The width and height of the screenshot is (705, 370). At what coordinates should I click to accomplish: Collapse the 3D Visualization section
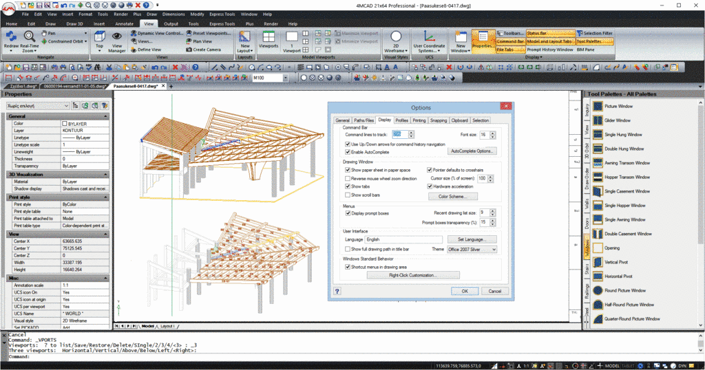(x=106, y=174)
